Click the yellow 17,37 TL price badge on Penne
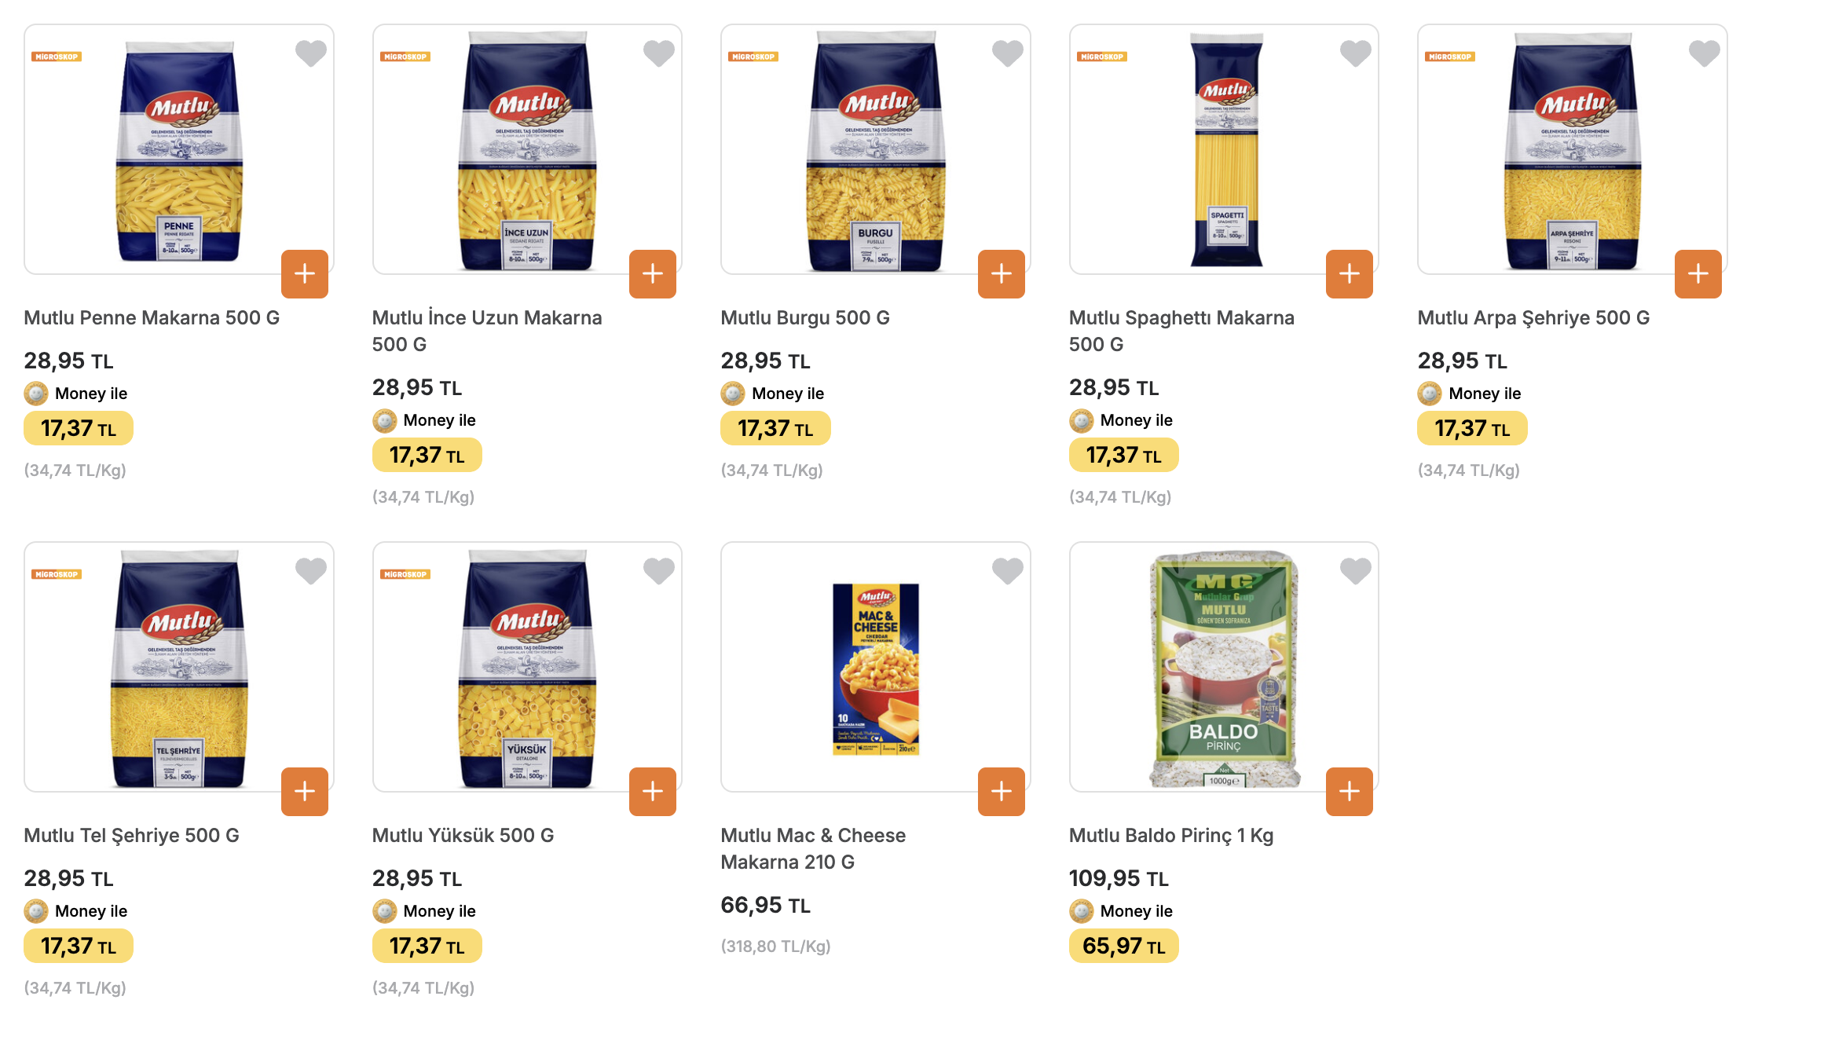 click(78, 428)
